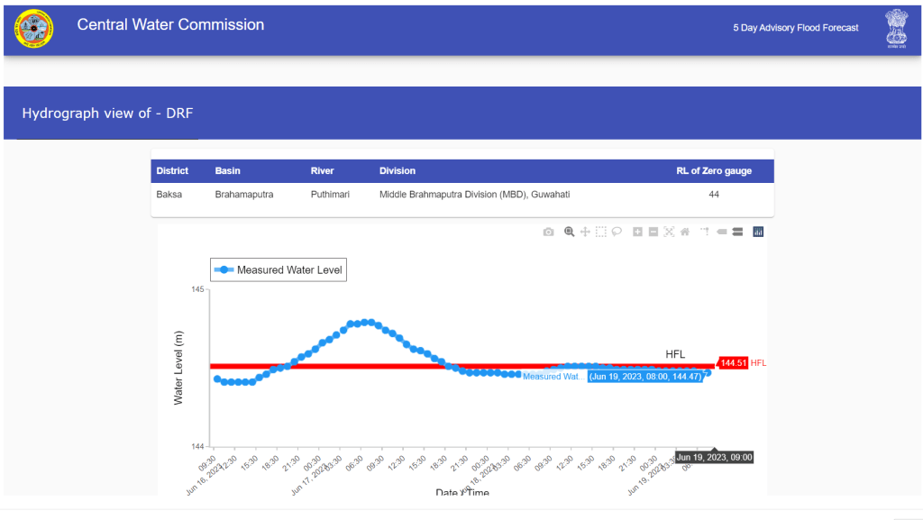The width and height of the screenshot is (923, 520).
Task: Enable compare data on hover
Action: (x=737, y=232)
